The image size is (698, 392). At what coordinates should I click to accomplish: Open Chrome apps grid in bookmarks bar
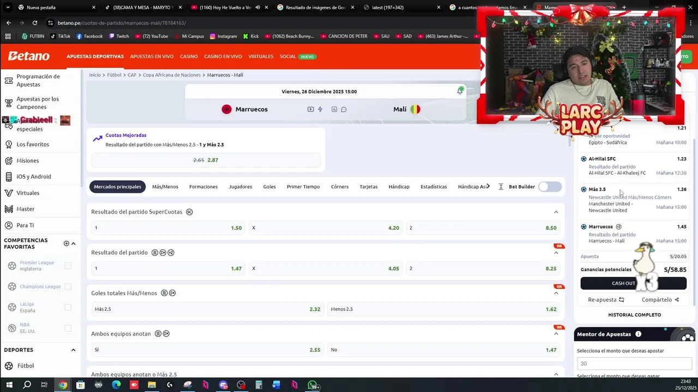pos(8,36)
